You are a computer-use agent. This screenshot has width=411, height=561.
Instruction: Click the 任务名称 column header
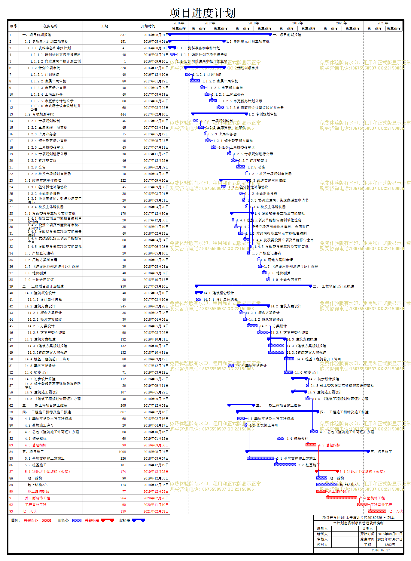[x=50, y=26]
